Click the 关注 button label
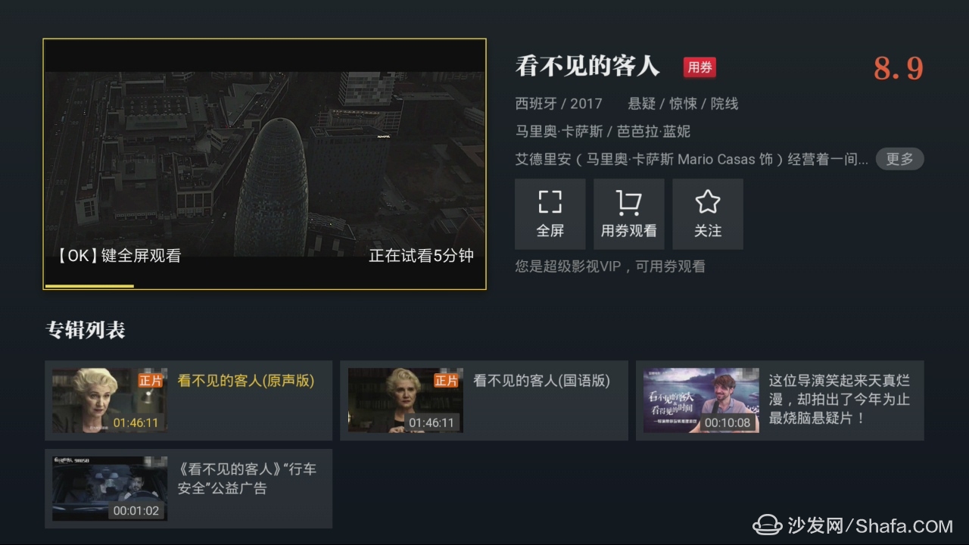The width and height of the screenshot is (969, 545). point(708,231)
